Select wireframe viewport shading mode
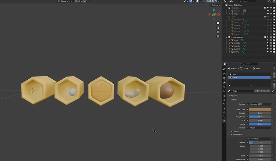 (x=208, y=1)
